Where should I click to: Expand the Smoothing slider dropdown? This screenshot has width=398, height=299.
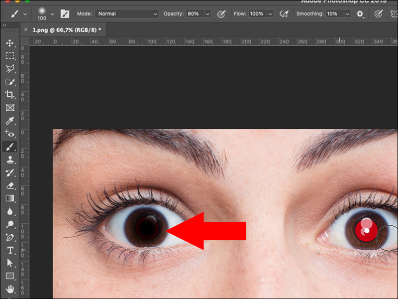click(x=347, y=14)
